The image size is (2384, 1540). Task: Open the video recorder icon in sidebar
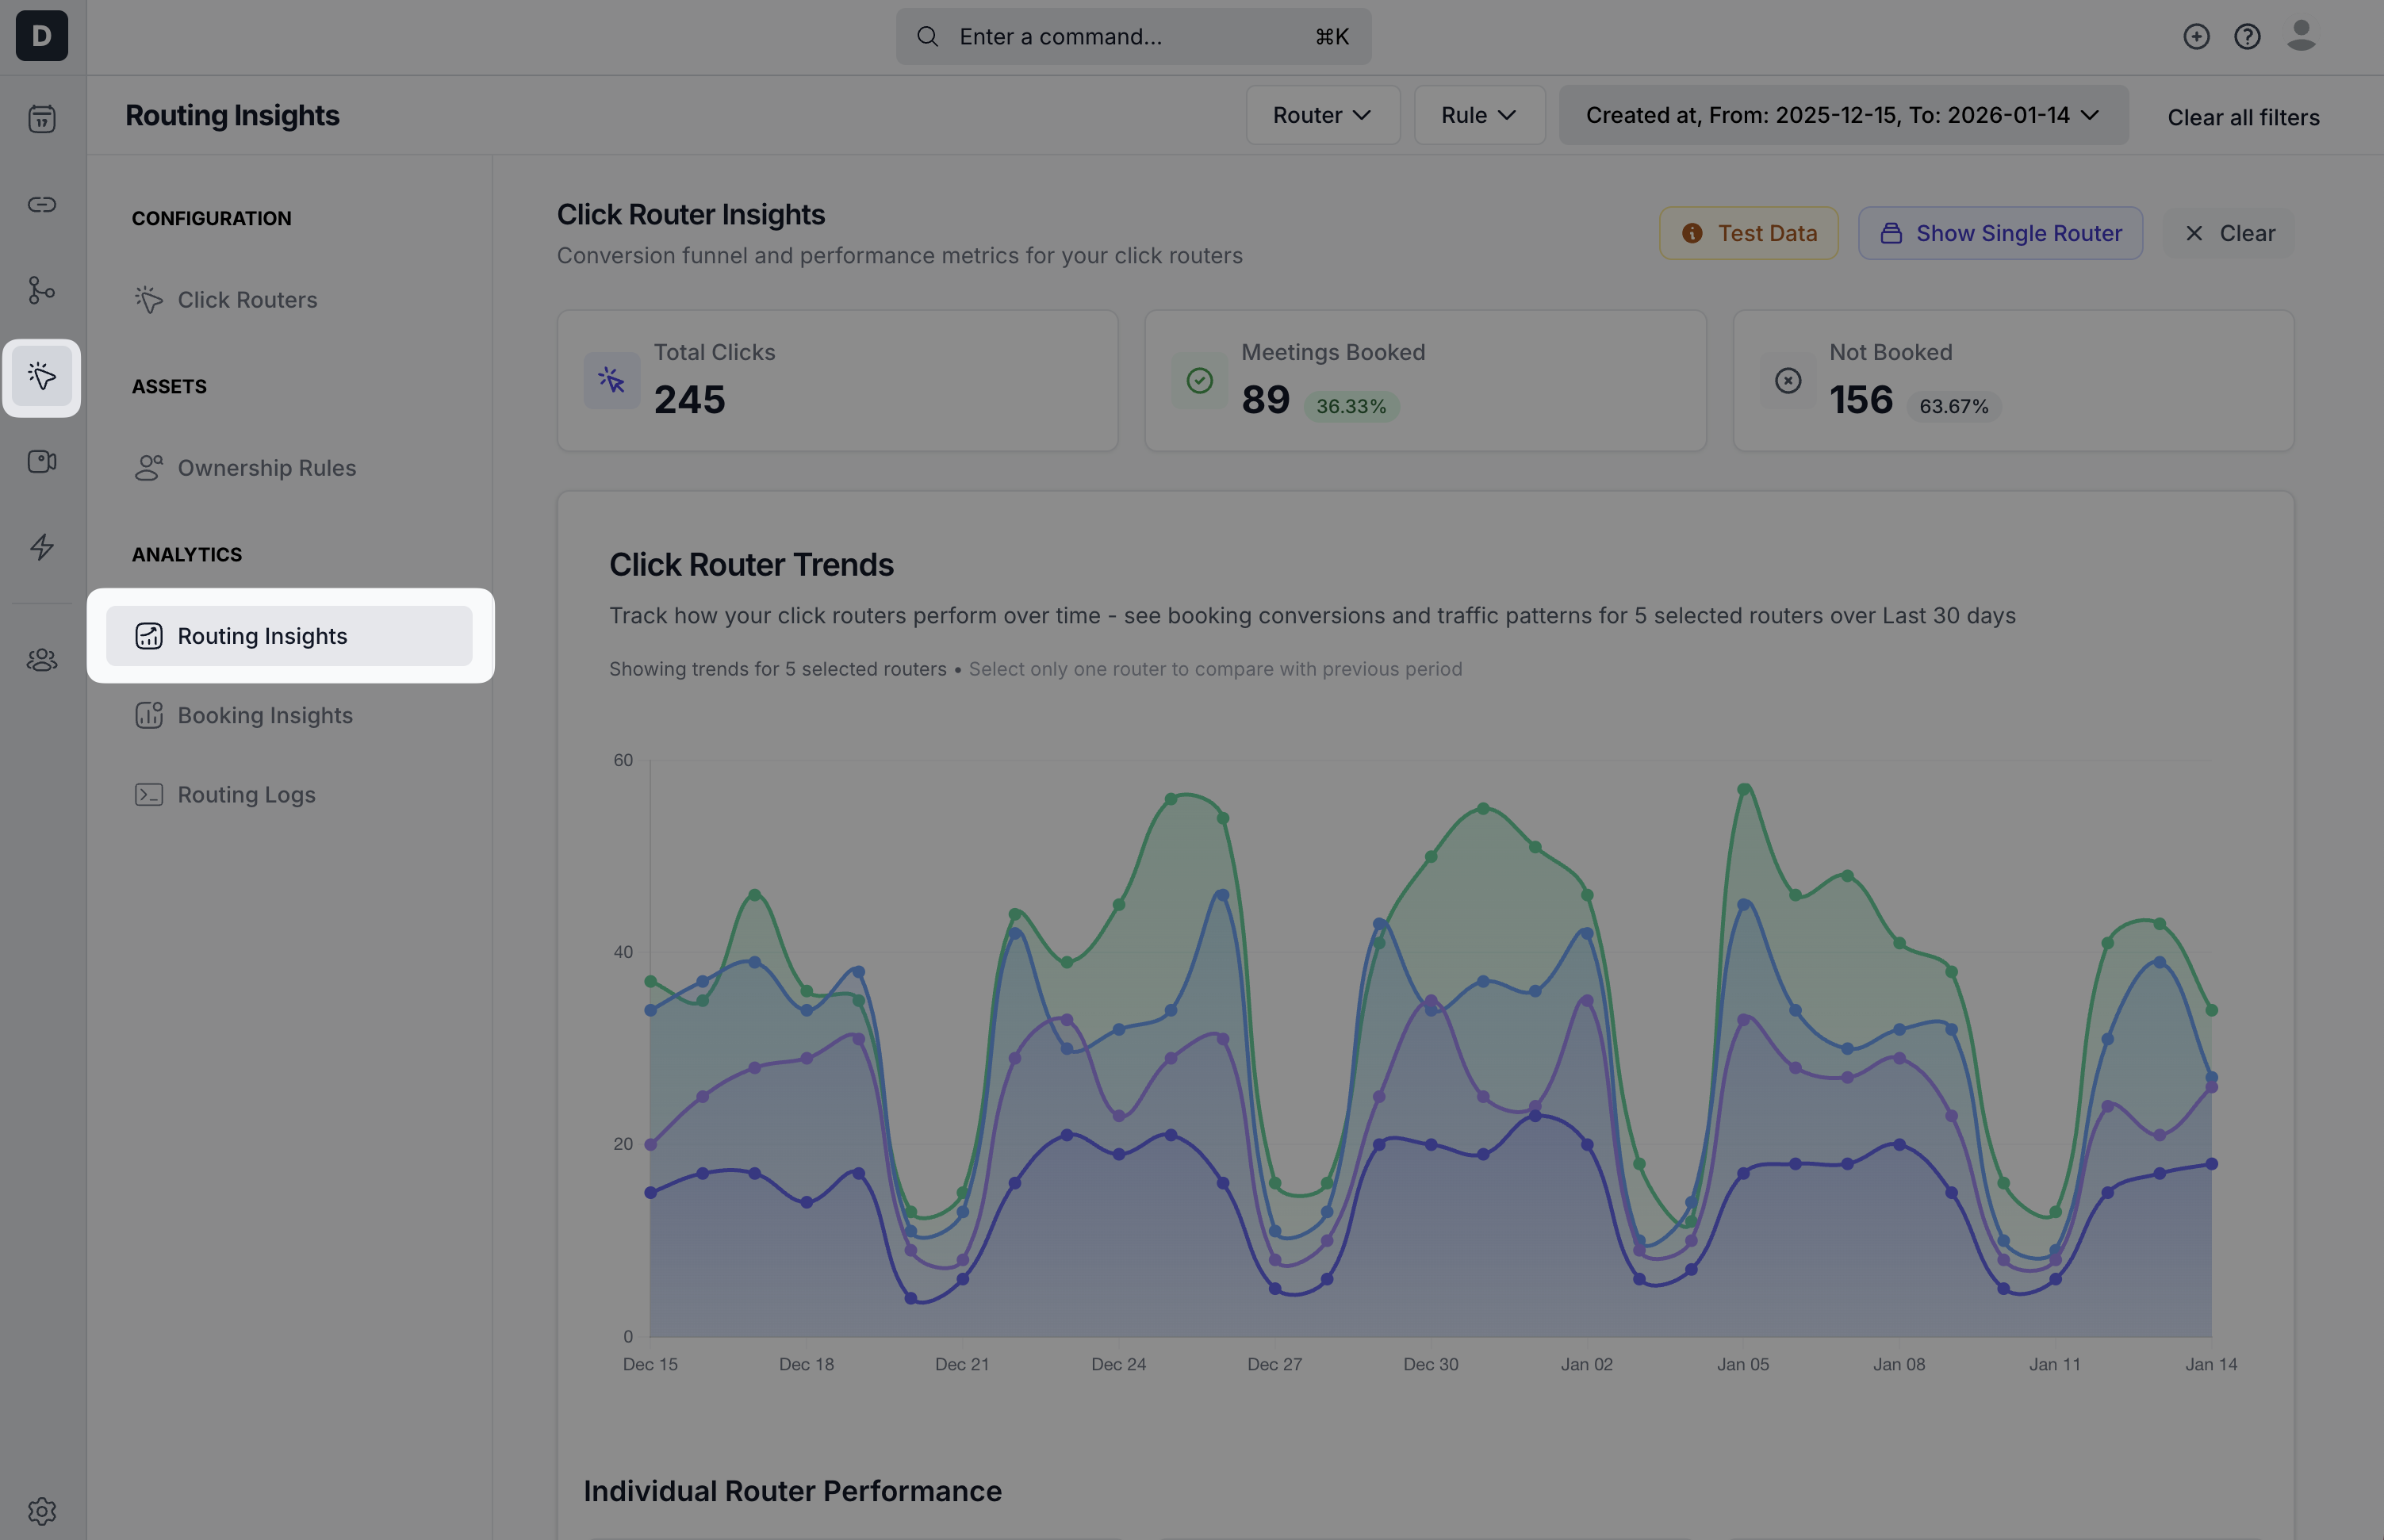coord(42,462)
